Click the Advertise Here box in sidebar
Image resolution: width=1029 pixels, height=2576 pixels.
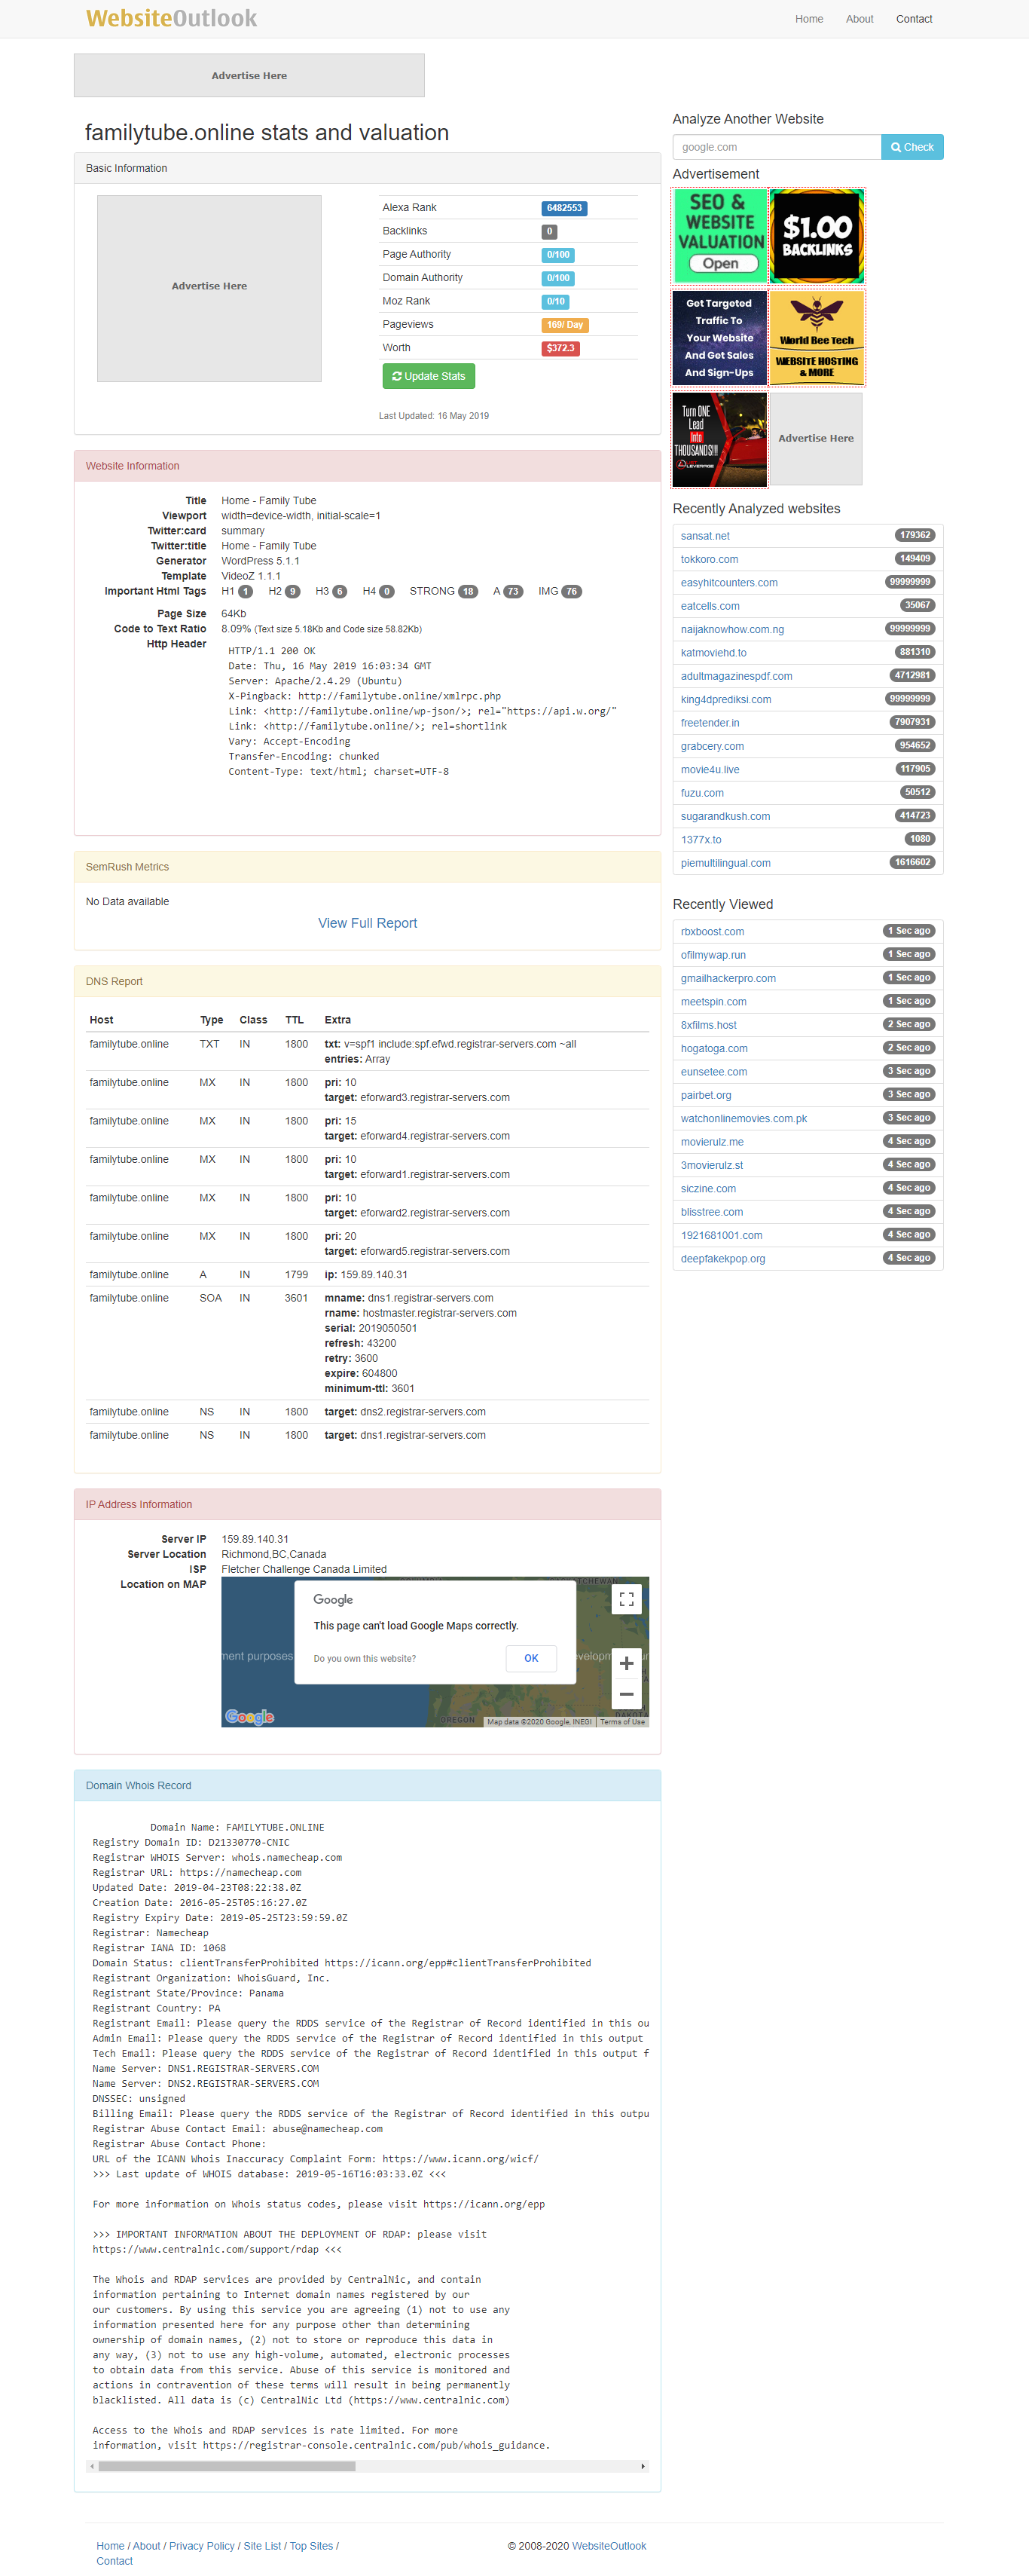[x=816, y=439]
